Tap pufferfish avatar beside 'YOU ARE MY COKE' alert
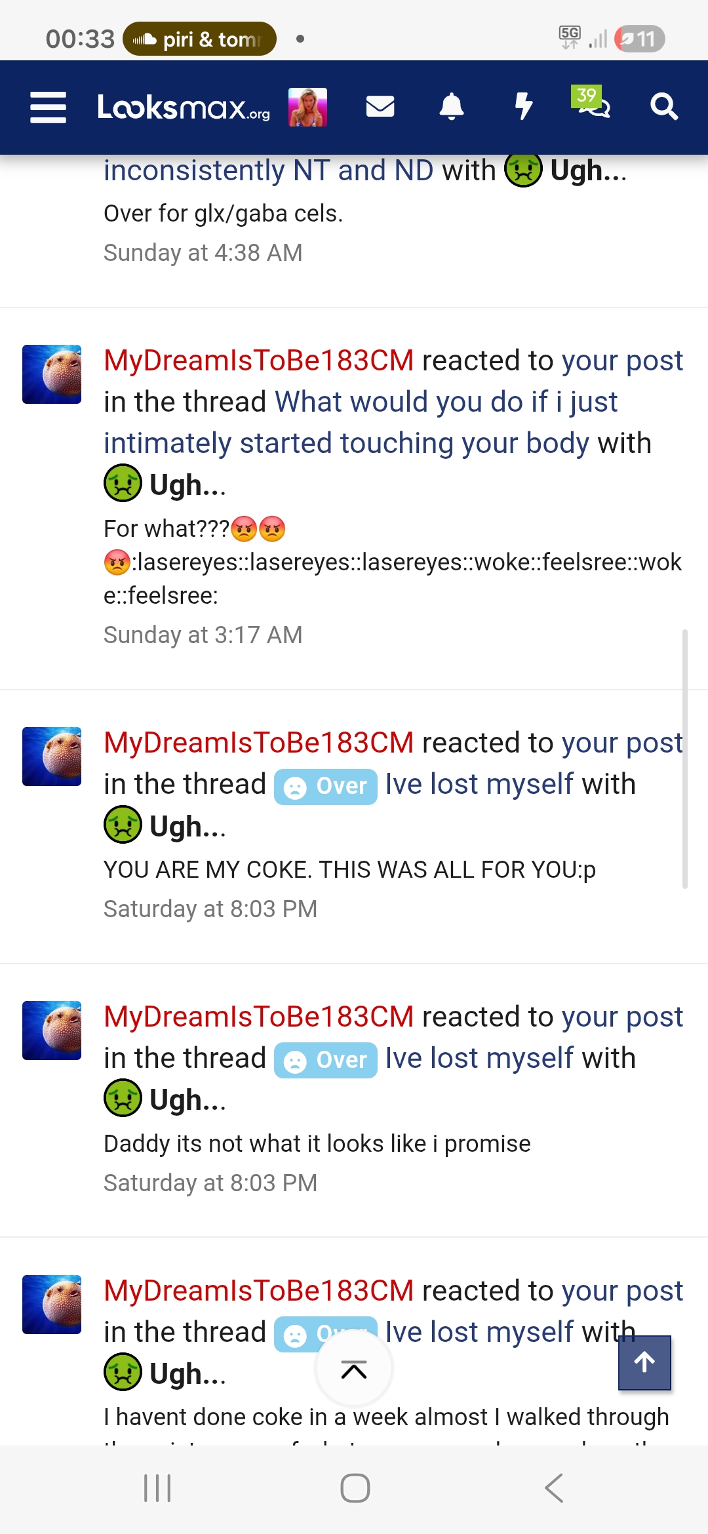The width and height of the screenshot is (708, 1534). [x=52, y=756]
